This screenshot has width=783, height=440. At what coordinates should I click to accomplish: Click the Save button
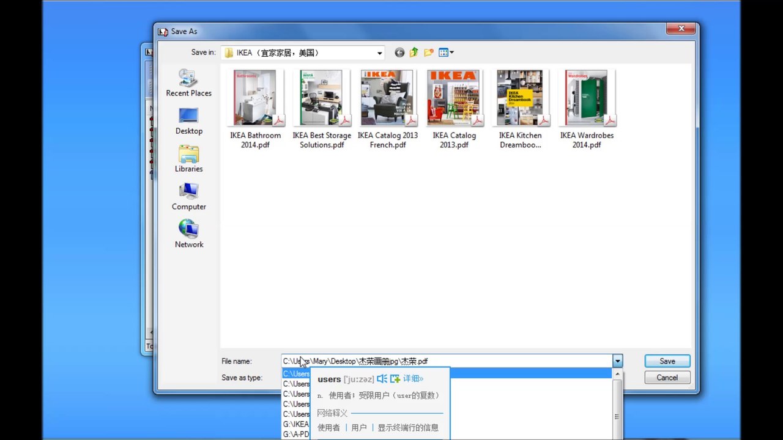coord(667,361)
